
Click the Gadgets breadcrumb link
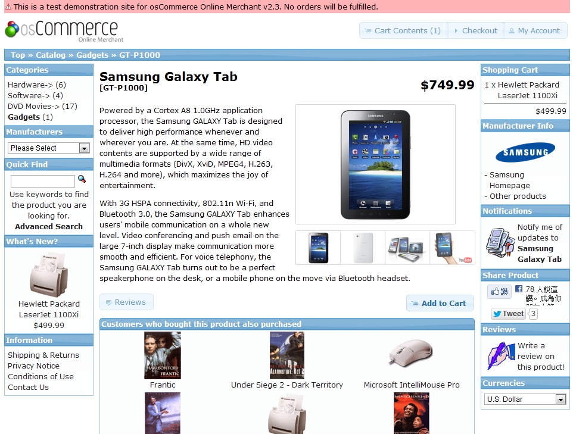pos(92,55)
